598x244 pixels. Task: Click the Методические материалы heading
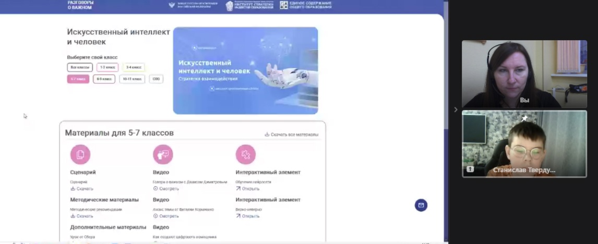(x=104, y=200)
